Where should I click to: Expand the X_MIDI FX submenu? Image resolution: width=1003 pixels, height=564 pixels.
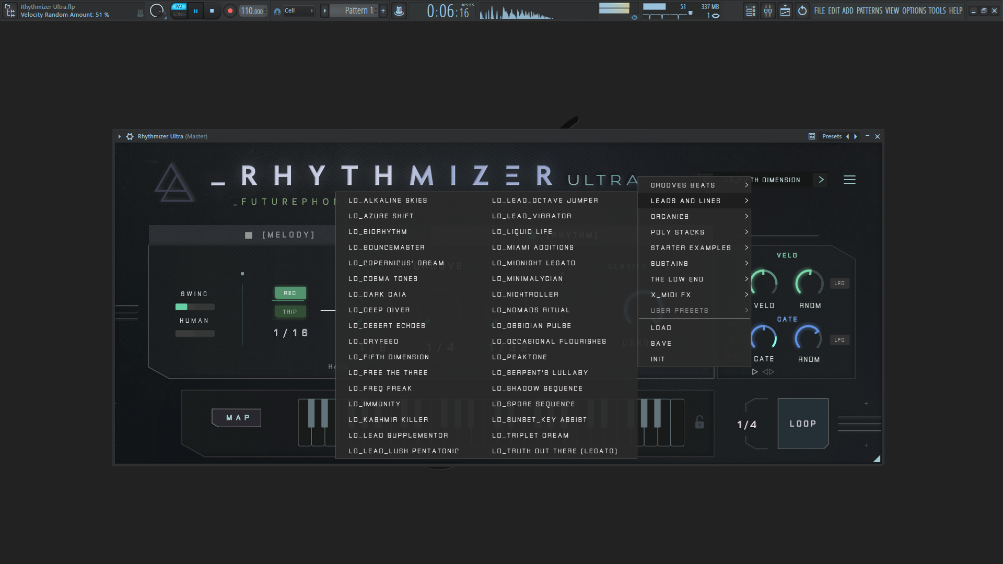(x=695, y=295)
